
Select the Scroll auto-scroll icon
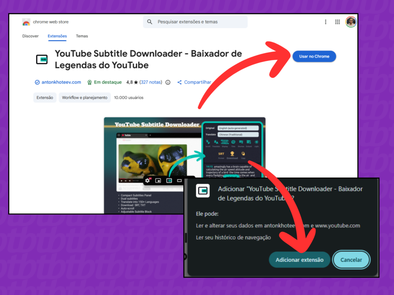[207, 142]
